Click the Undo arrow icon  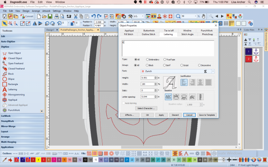[93, 16]
